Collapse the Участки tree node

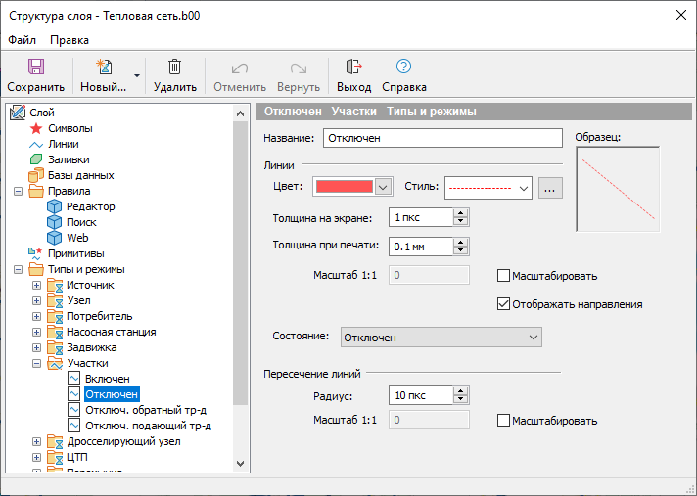pyautogui.click(x=37, y=363)
